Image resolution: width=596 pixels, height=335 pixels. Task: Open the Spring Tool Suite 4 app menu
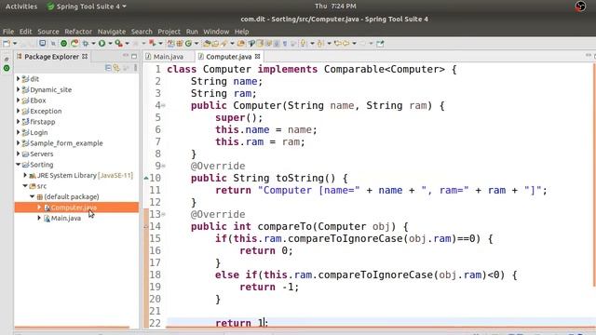[87, 7]
